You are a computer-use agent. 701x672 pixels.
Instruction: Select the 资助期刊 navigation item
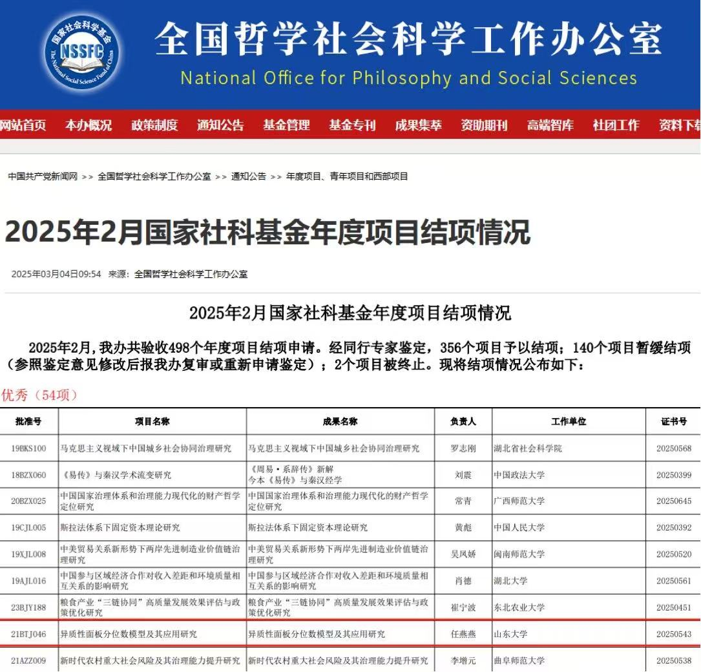pos(484,125)
